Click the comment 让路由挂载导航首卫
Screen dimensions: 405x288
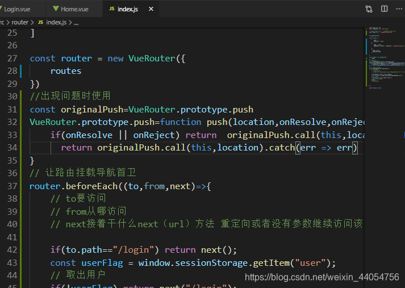(83, 173)
